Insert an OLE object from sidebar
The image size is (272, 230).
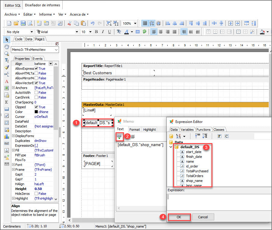[7, 143]
